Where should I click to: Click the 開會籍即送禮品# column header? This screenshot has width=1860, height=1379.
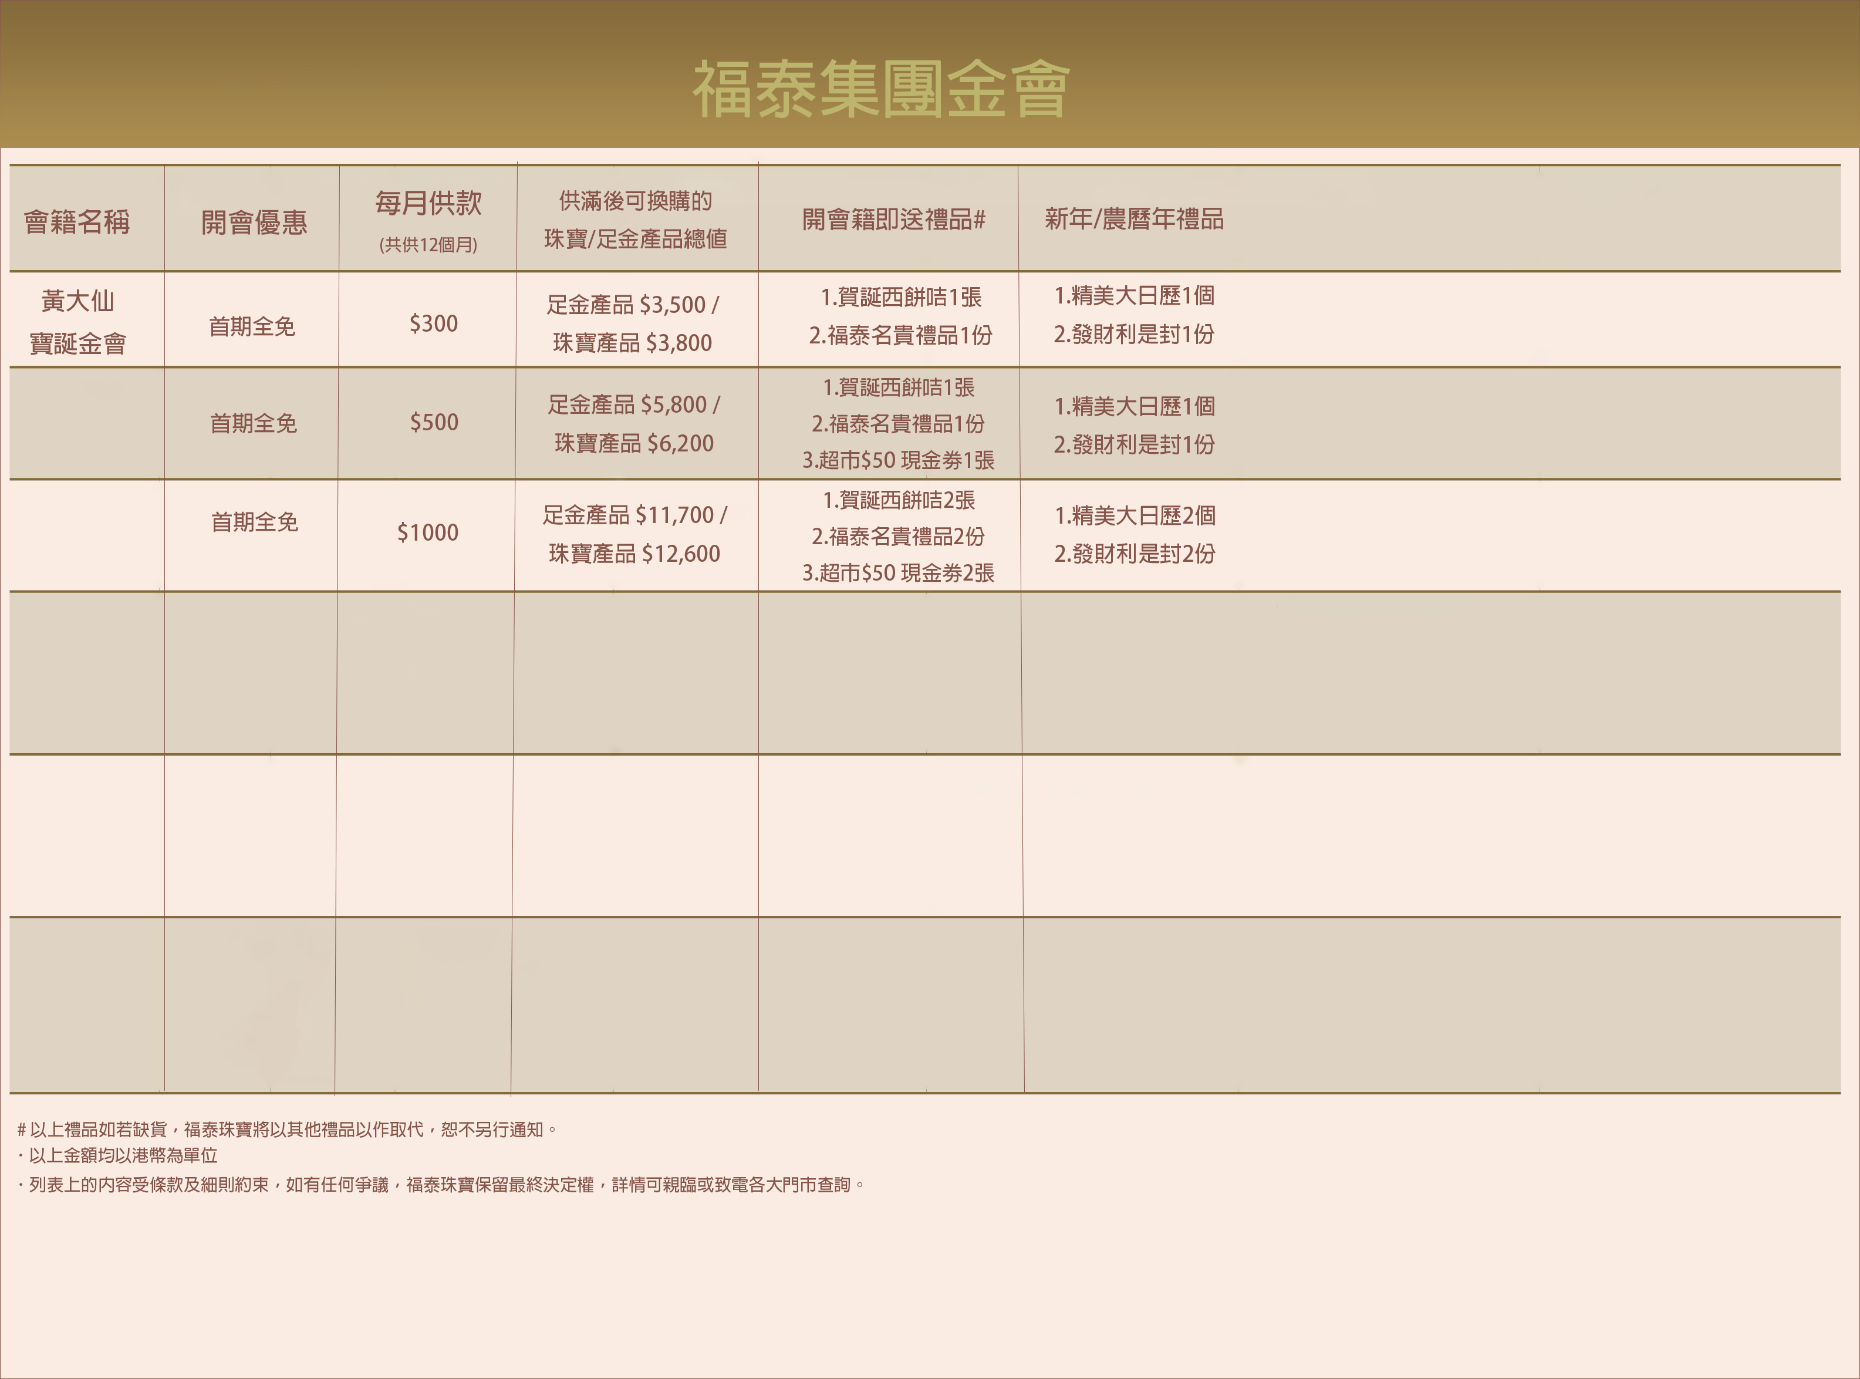pyautogui.click(x=894, y=220)
